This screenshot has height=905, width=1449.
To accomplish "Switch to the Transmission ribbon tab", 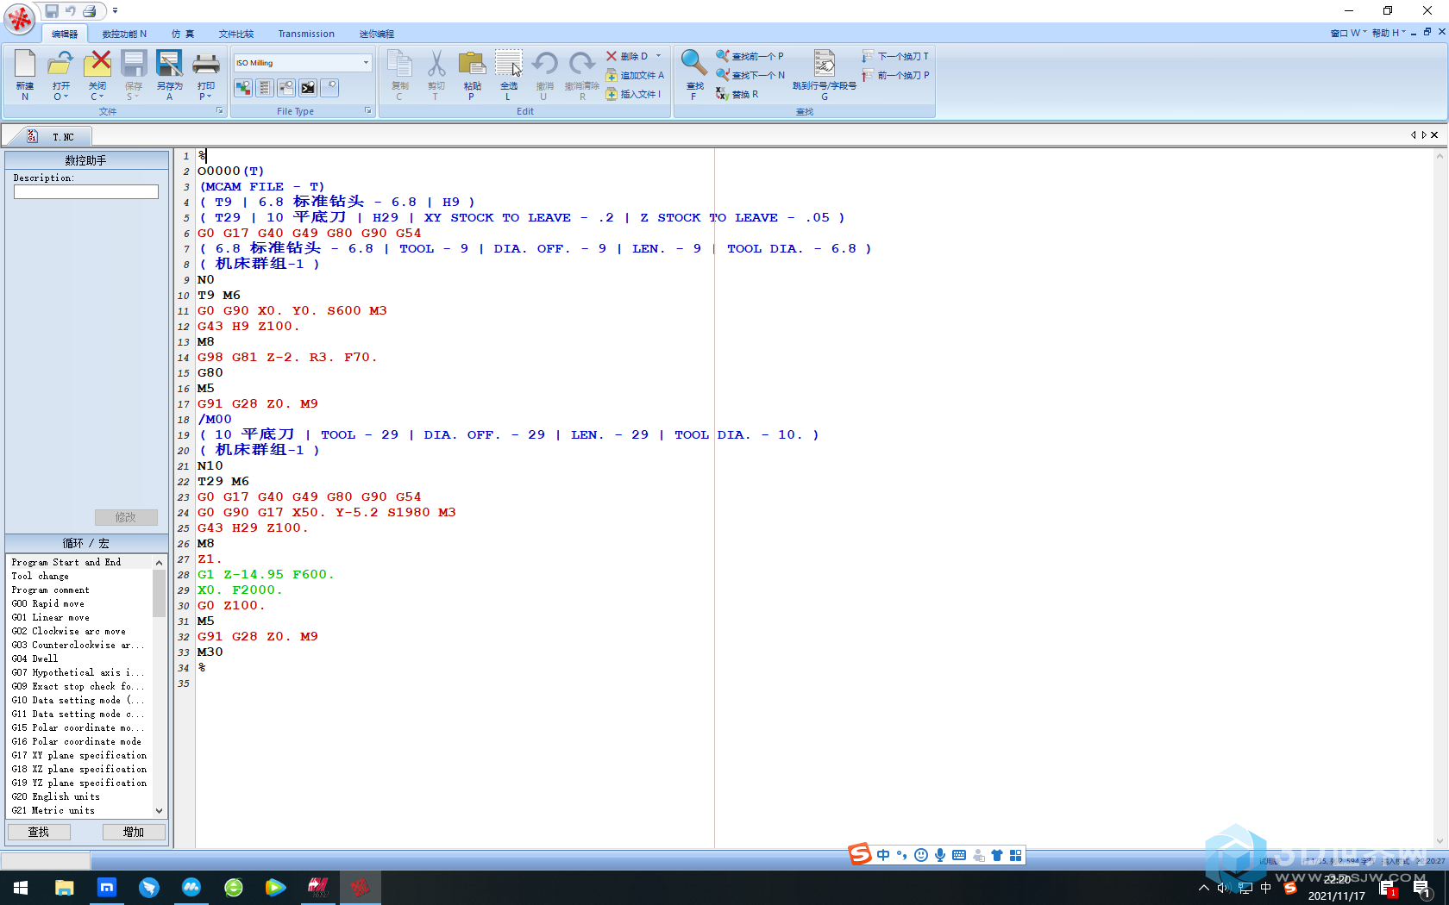I will [x=306, y=34].
